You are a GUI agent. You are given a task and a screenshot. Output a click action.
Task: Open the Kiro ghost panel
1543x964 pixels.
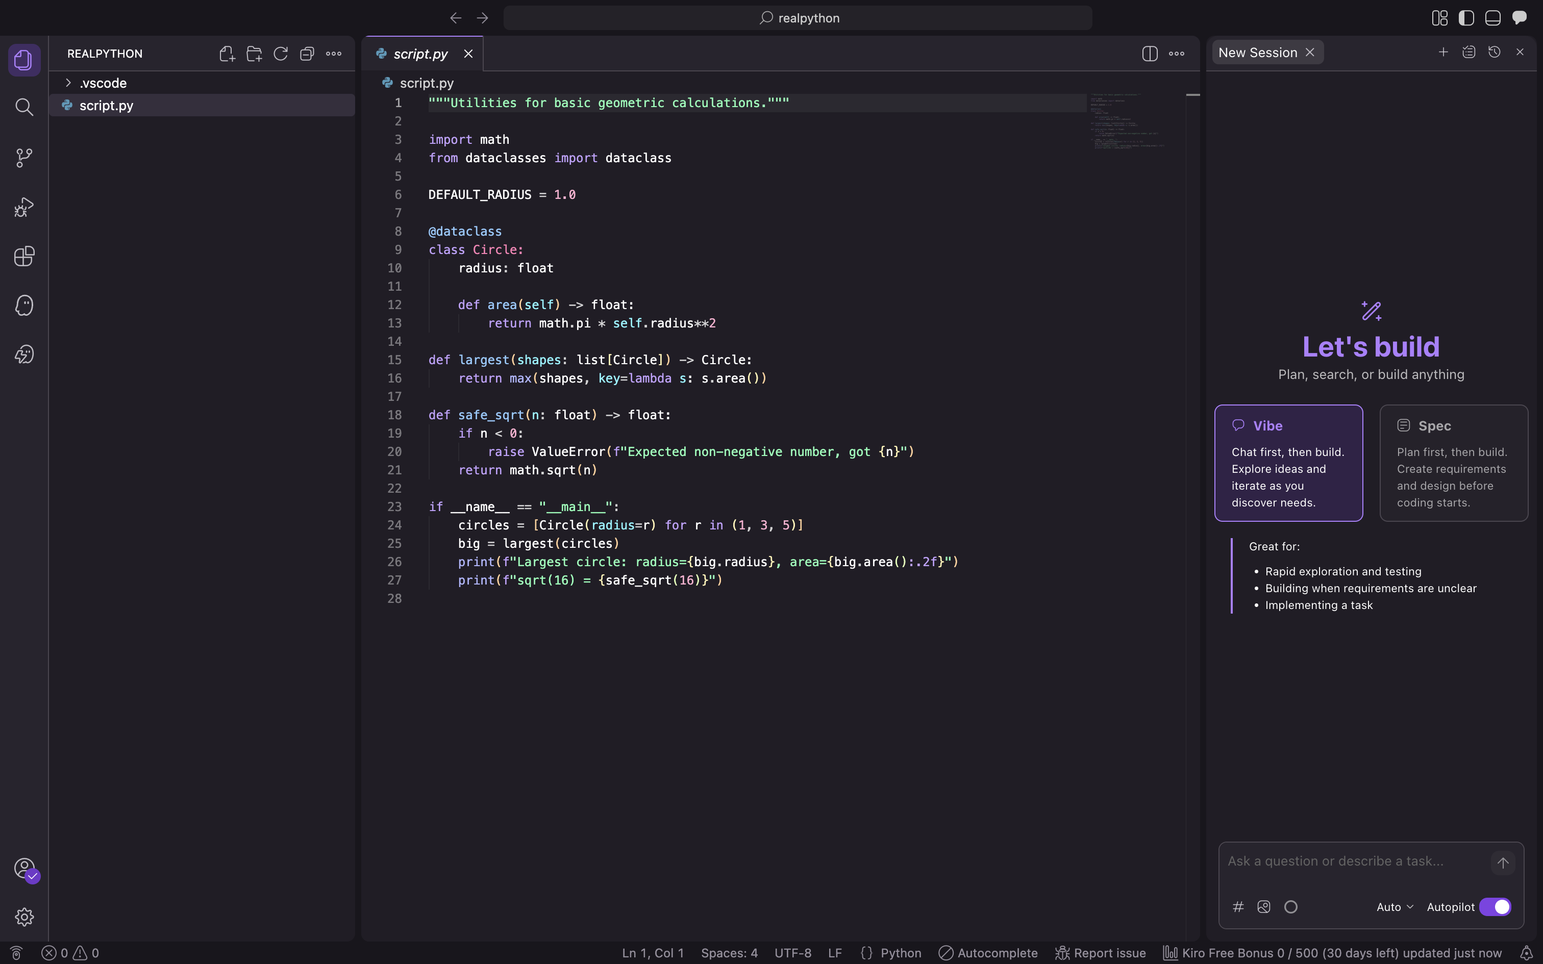24,306
